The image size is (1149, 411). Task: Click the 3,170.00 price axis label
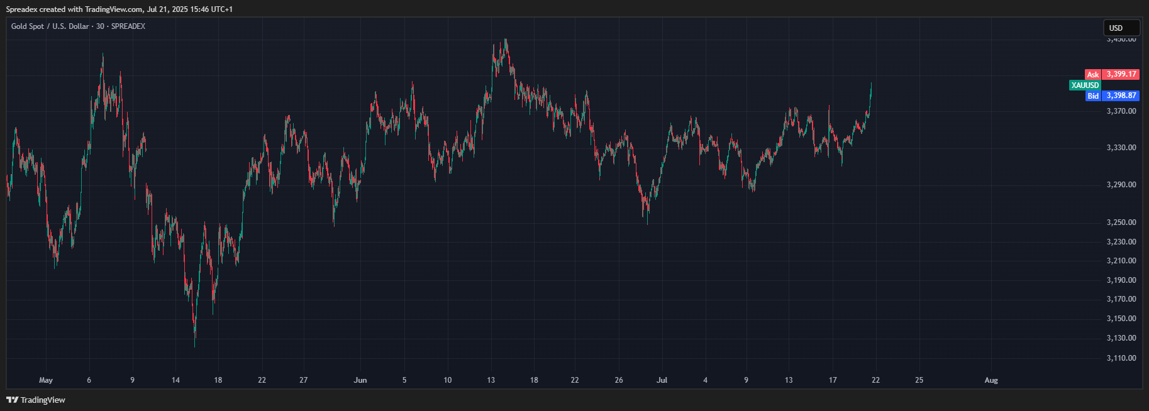coord(1121,299)
